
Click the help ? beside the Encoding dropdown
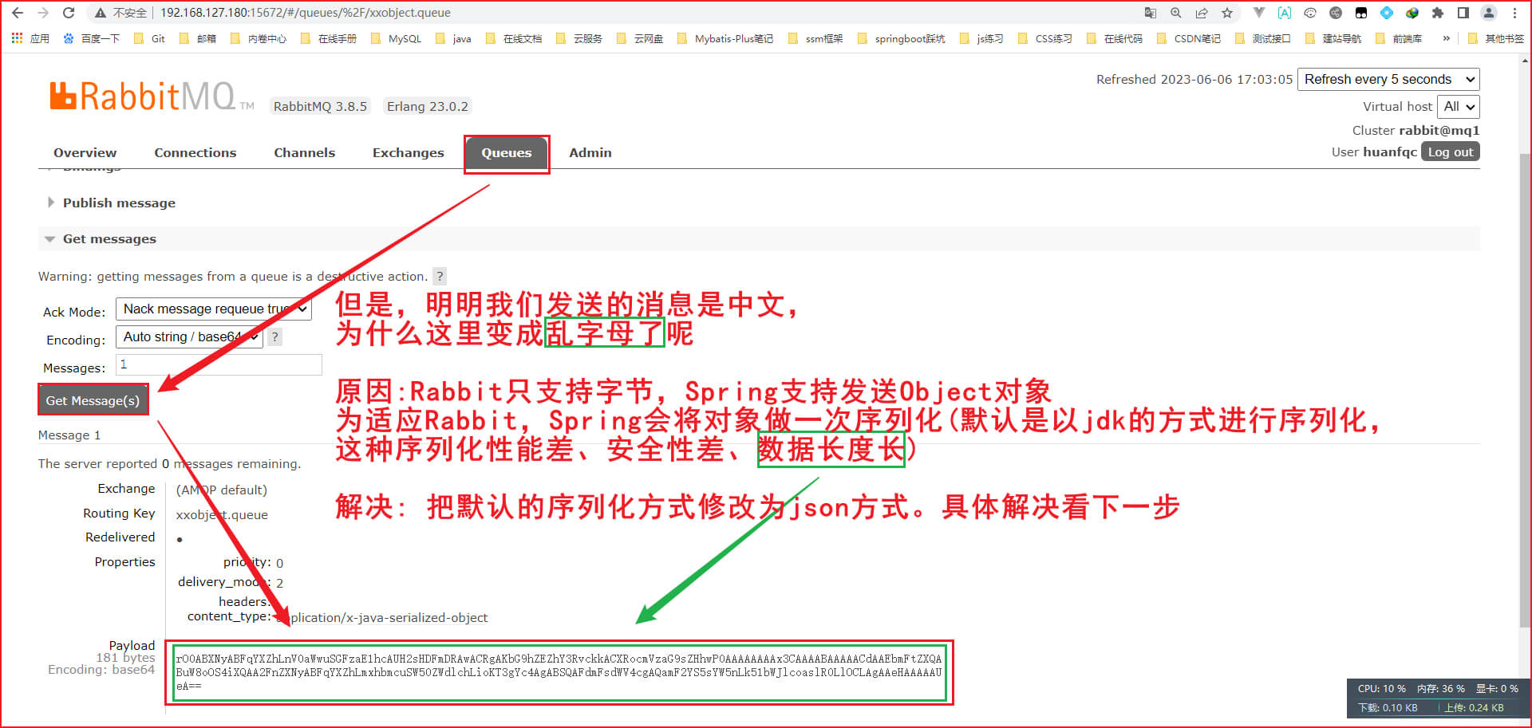(274, 336)
